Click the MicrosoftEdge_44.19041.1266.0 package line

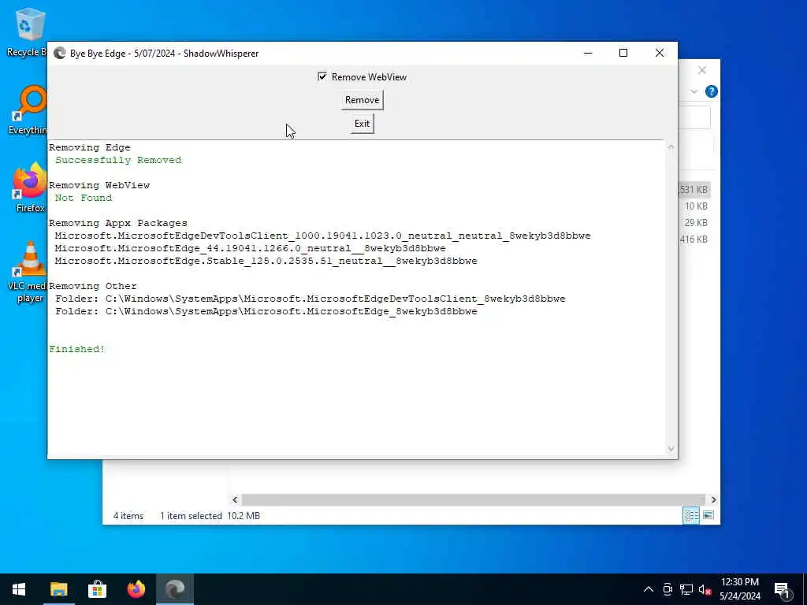coord(250,248)
